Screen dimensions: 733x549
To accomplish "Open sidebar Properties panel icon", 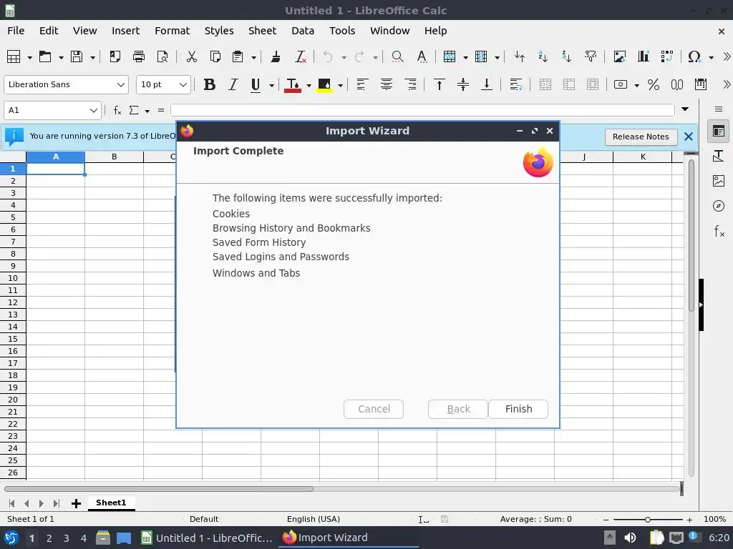I will 719,132.
